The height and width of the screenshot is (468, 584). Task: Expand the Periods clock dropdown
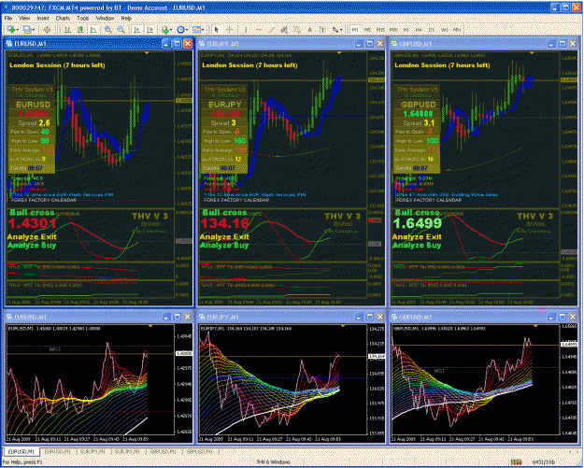click(x=187, y=30)
